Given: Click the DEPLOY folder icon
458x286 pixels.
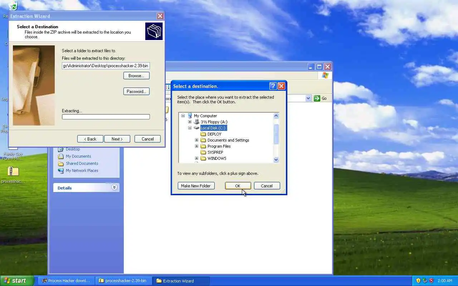Looking at the screenshot, I should tap(203, 134).
